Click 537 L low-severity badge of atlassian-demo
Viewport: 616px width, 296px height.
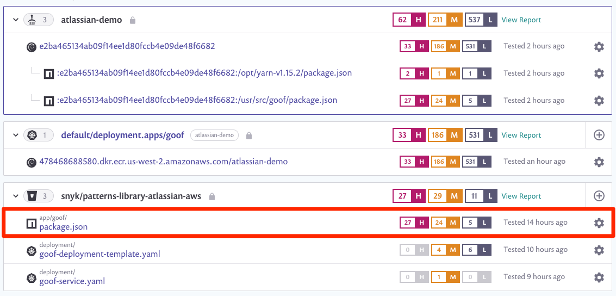481,20
